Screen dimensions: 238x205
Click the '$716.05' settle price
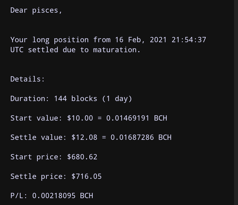point(86,177)
